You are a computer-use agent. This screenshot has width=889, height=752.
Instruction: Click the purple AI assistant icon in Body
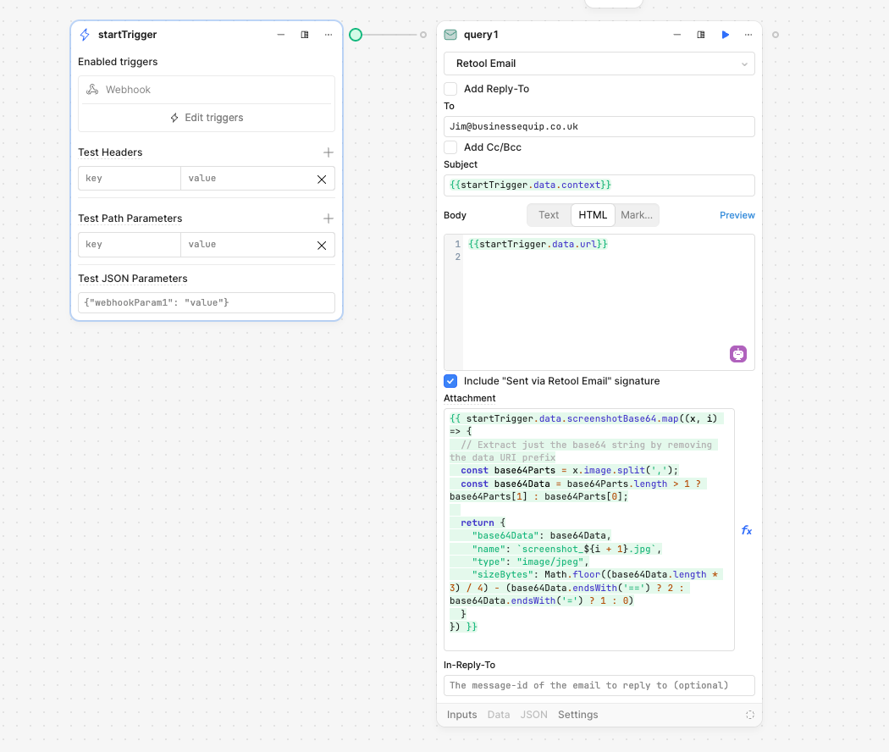[738, 354]
